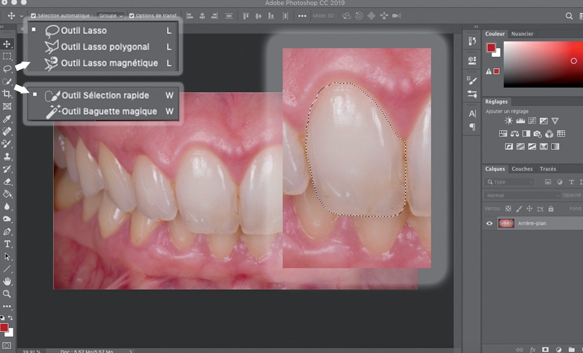
Task: Activate the Zoom magnifier tool
Action: click(7, 294)
